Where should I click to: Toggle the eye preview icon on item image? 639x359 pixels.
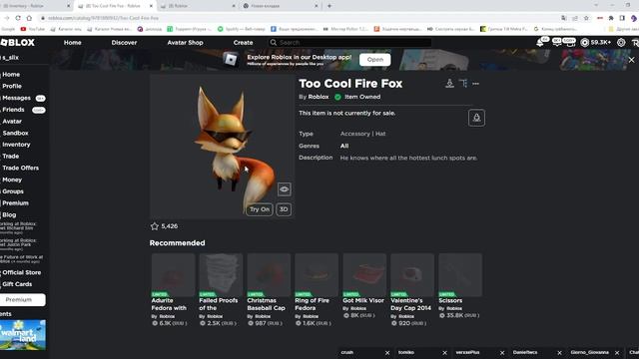pos(284,189)
